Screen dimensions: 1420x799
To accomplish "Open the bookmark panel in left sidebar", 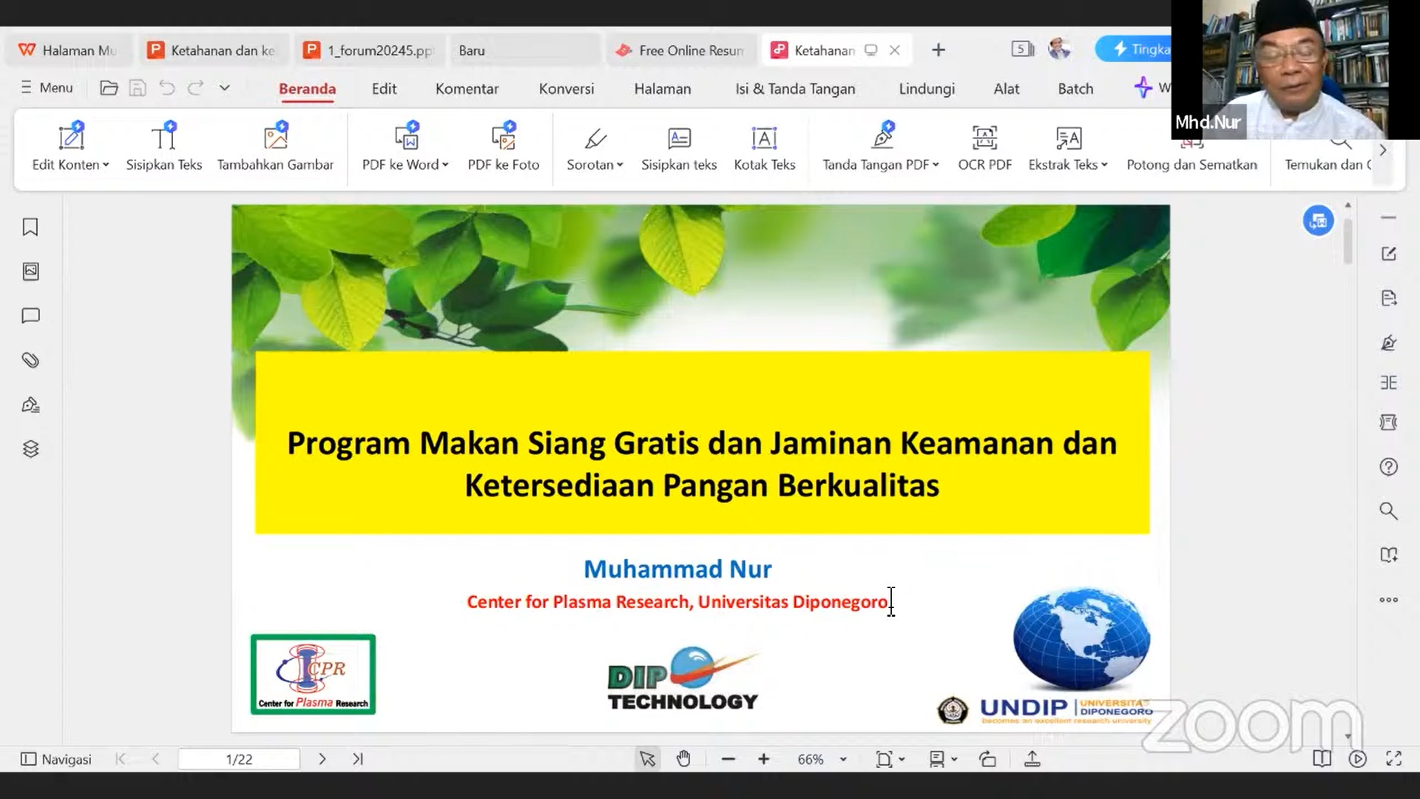I will pyautogui.click(x=30, y=227).
